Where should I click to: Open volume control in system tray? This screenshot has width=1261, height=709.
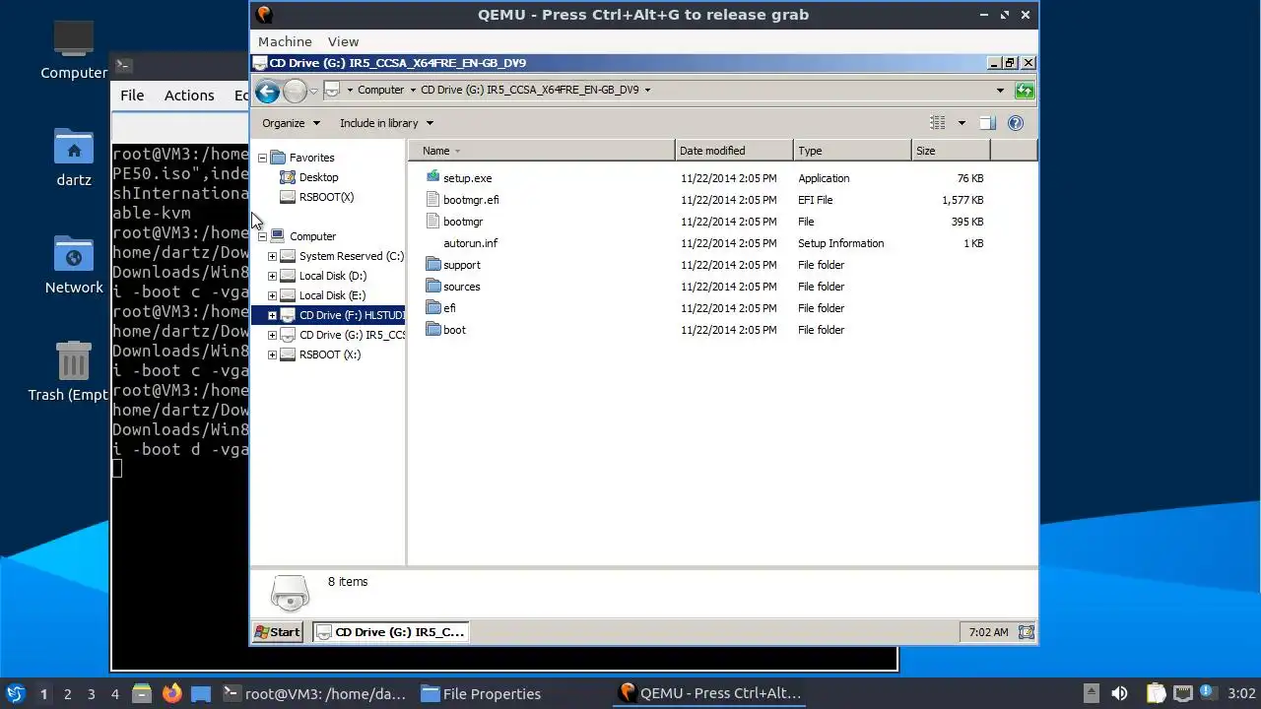point(1119,693)
